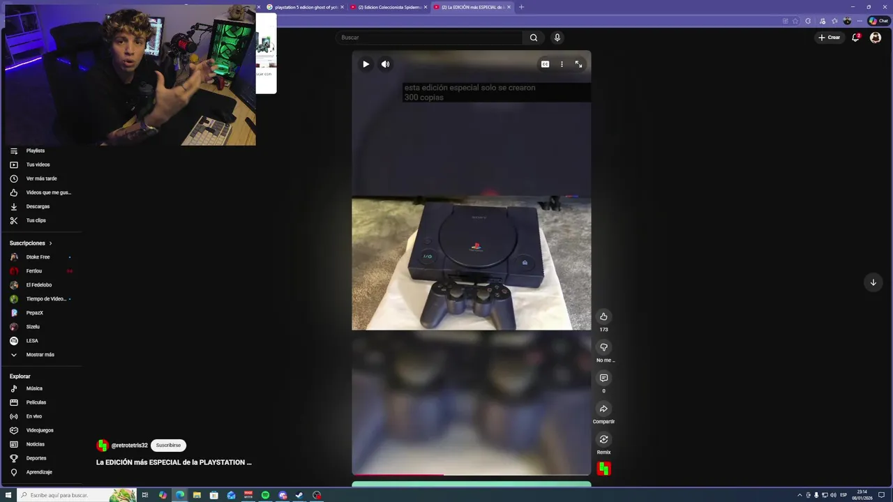Dislike the Short (No me gusta)
Screen dimensions: 893x502
pos(603,347)
